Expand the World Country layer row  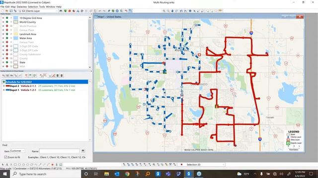pos(3,22)
